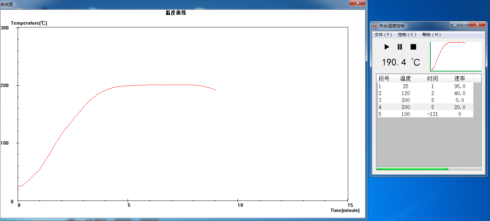The width and height of the screenshot is (490, 221).
Task: Minimize the 热台温度控制 window
Action: 455,25
